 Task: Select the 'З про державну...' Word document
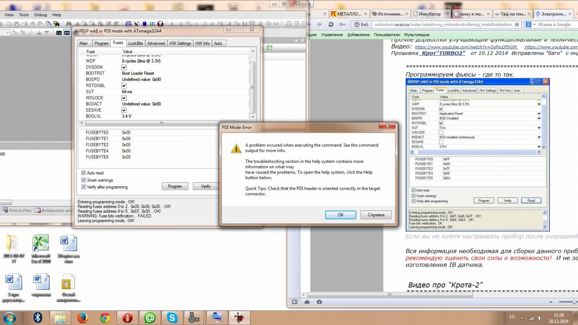pyautogui.click(x=13, y=288)
